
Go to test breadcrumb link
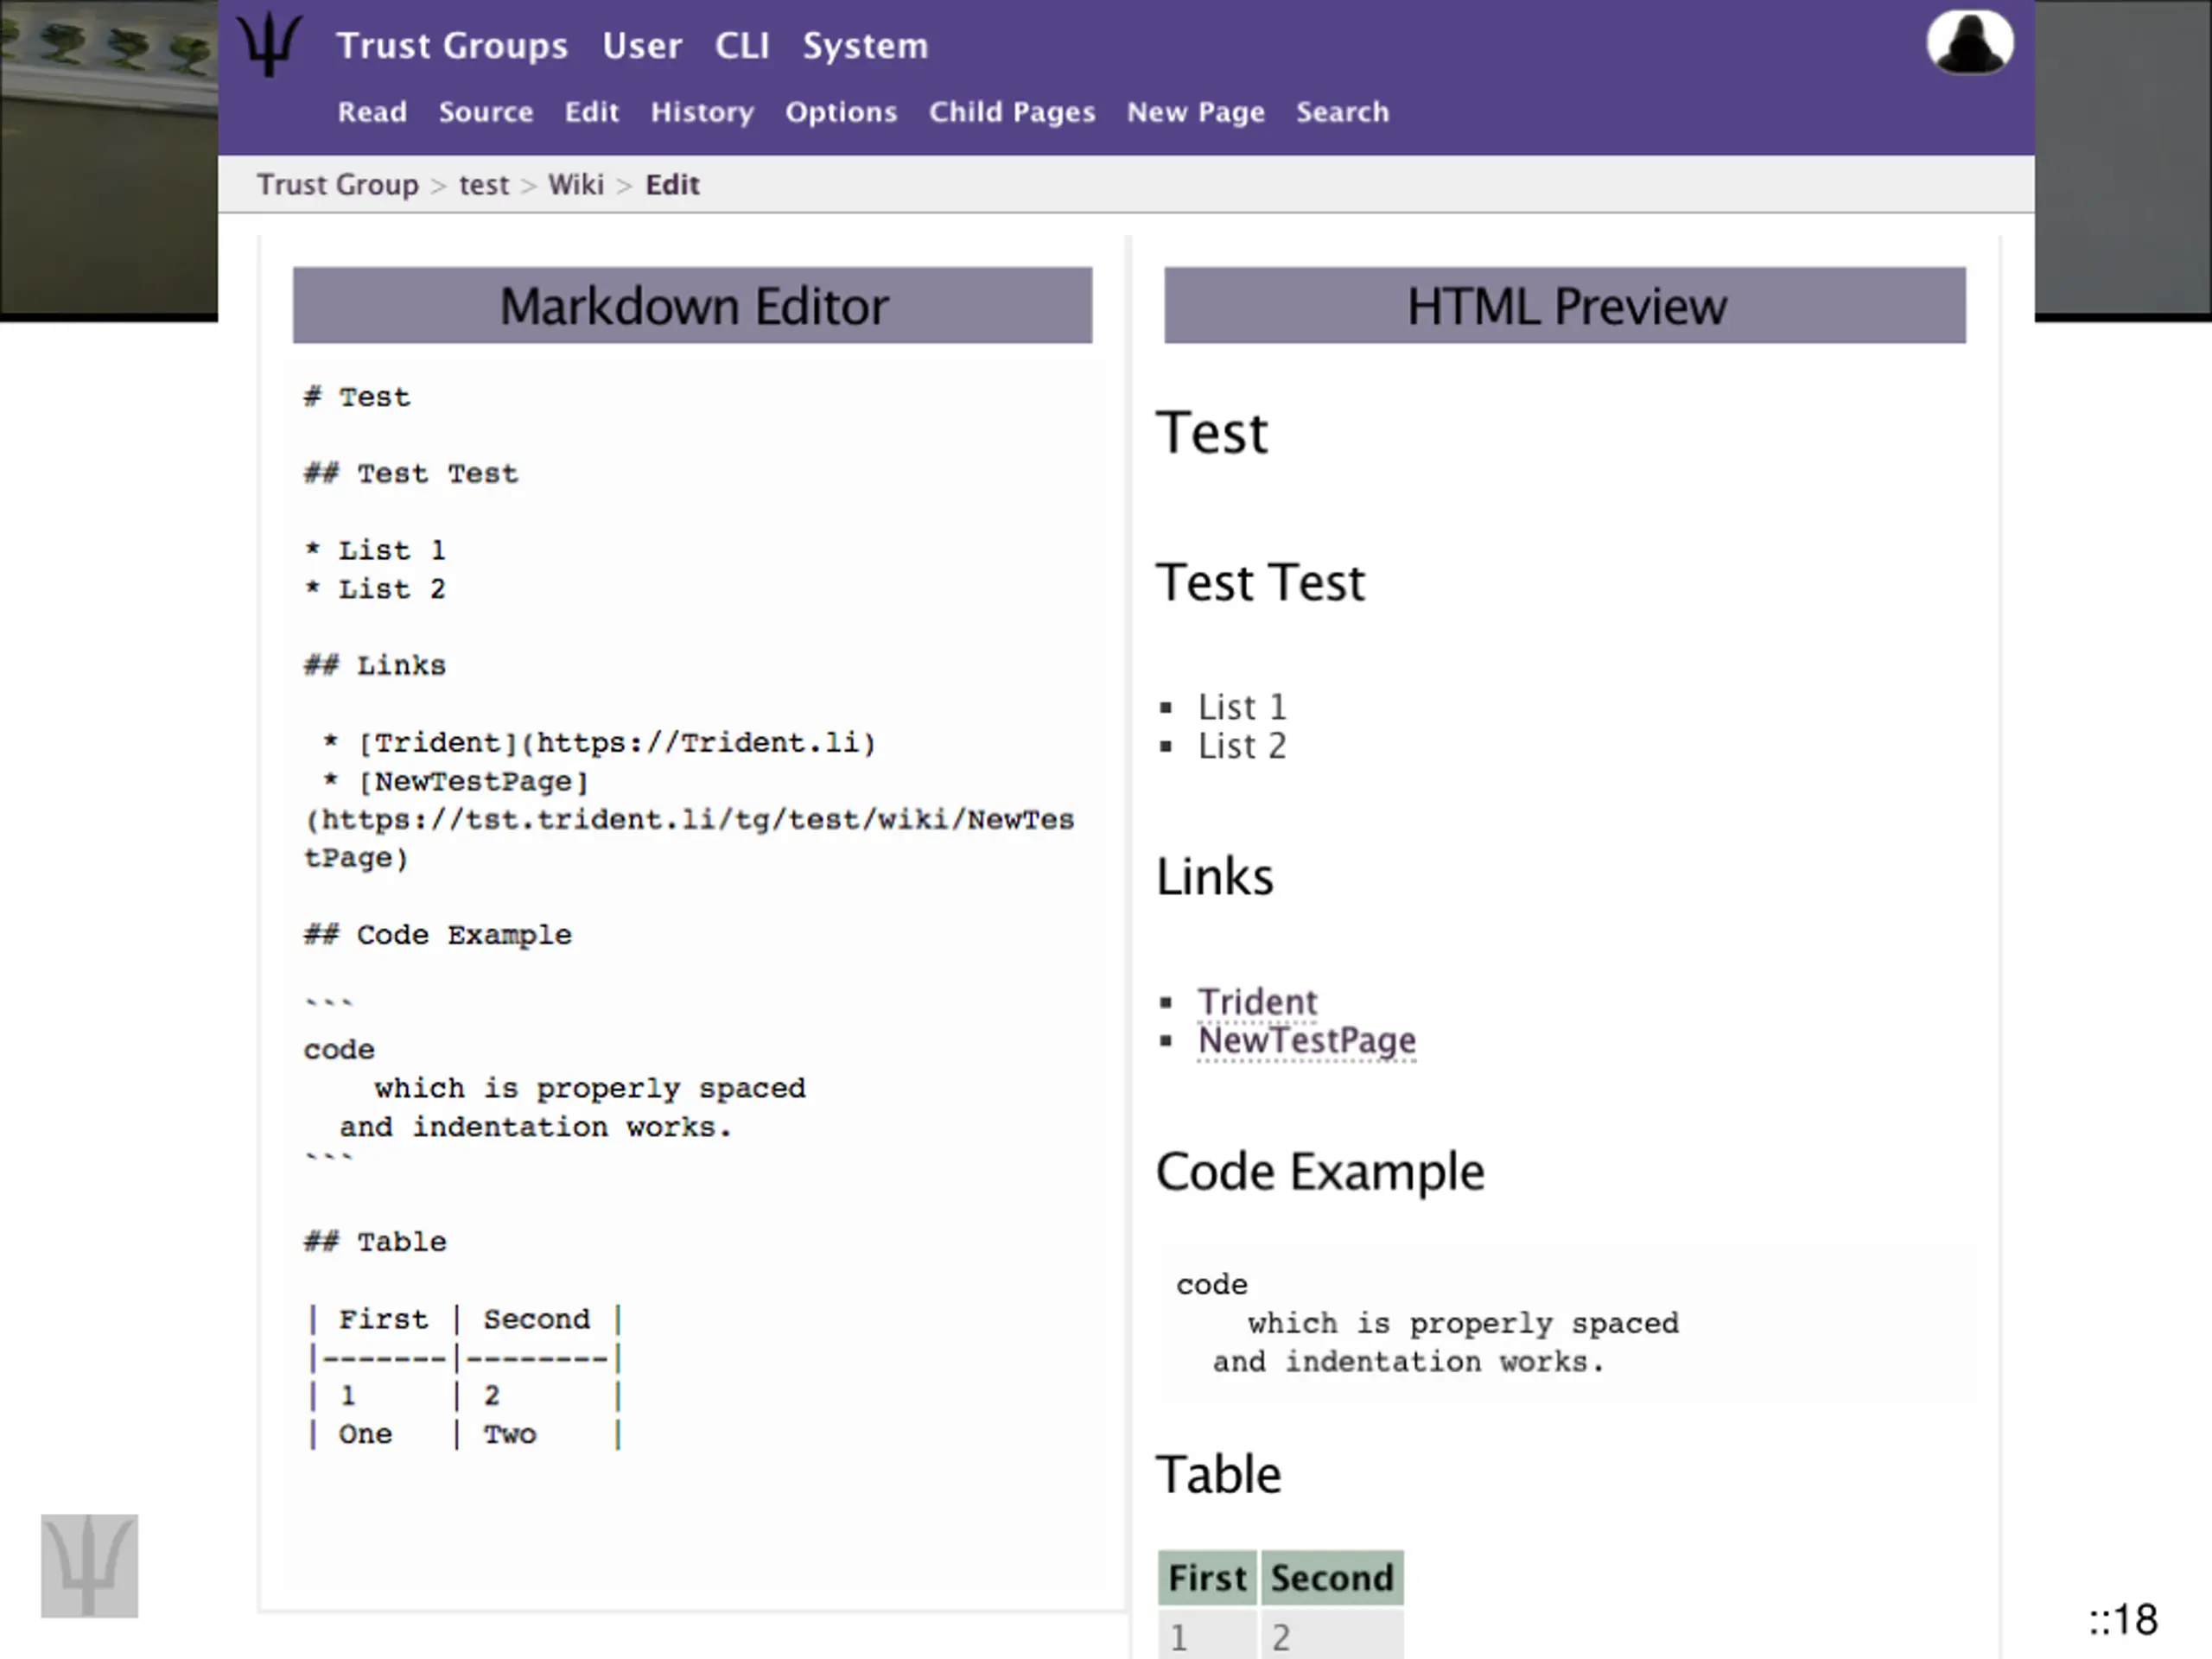click(x=484, y=185)
